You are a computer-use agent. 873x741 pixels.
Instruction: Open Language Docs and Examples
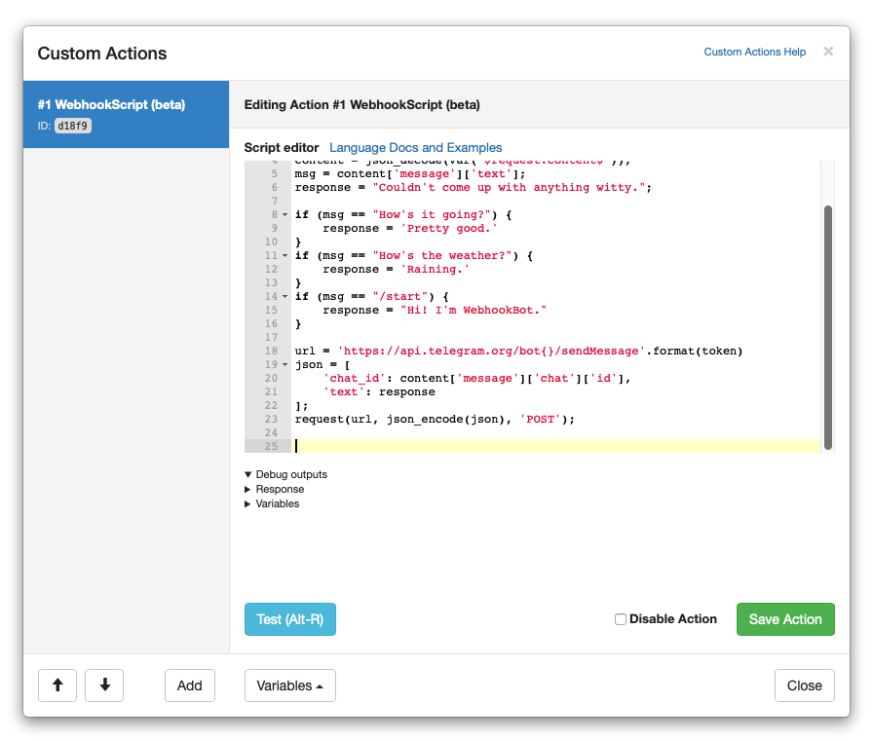click(x=413, y=148)
